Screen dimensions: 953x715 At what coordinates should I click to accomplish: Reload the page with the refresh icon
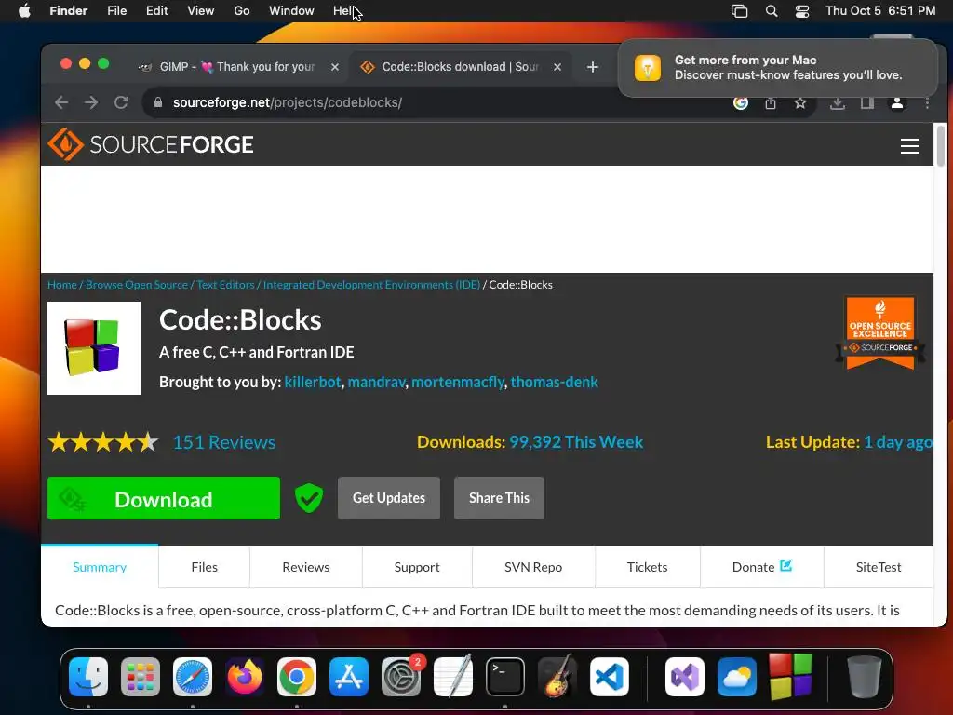(121, 102)
